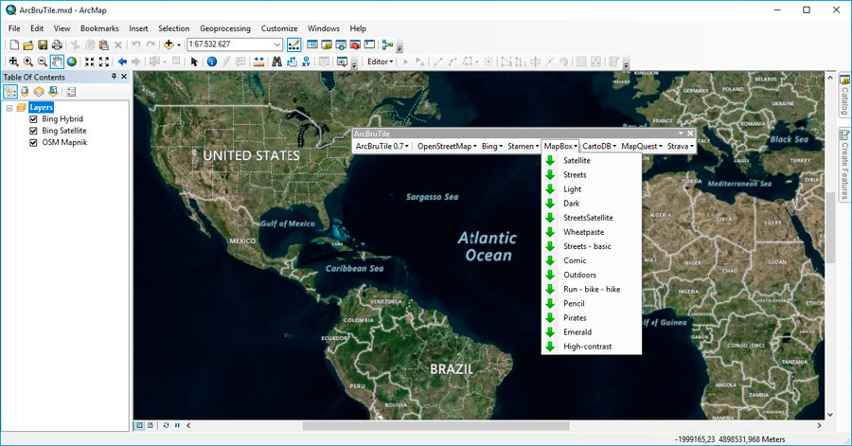Open the Python window icon
852x446 pixels.
coord(369,45)
